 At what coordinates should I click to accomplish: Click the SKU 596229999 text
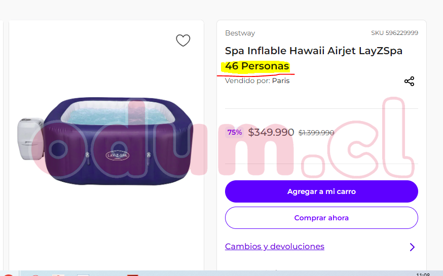pyautogui.click(x=394, y=33)
